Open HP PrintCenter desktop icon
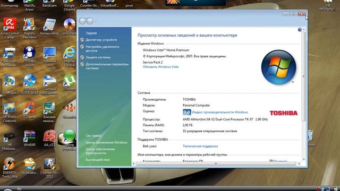 click(10, 84)
